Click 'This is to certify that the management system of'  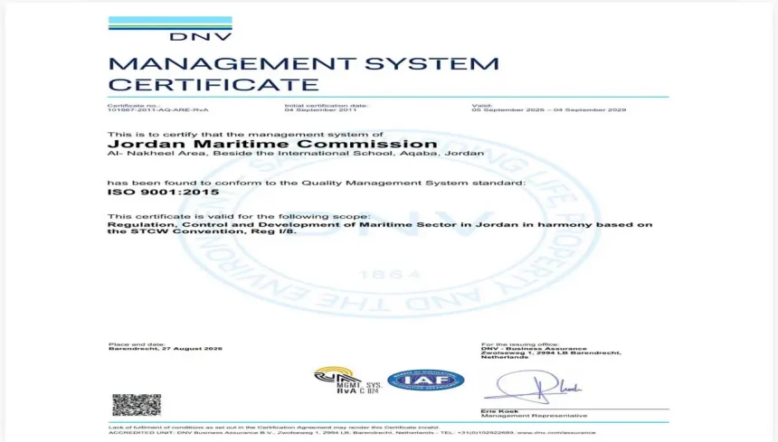pyautogui.click(x=245, y=135)
